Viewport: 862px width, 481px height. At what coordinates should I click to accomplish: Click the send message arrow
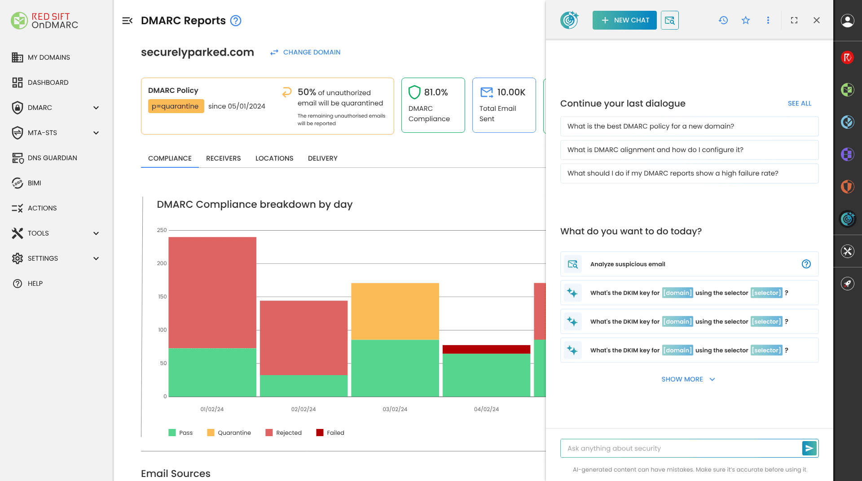coord(809,448)
